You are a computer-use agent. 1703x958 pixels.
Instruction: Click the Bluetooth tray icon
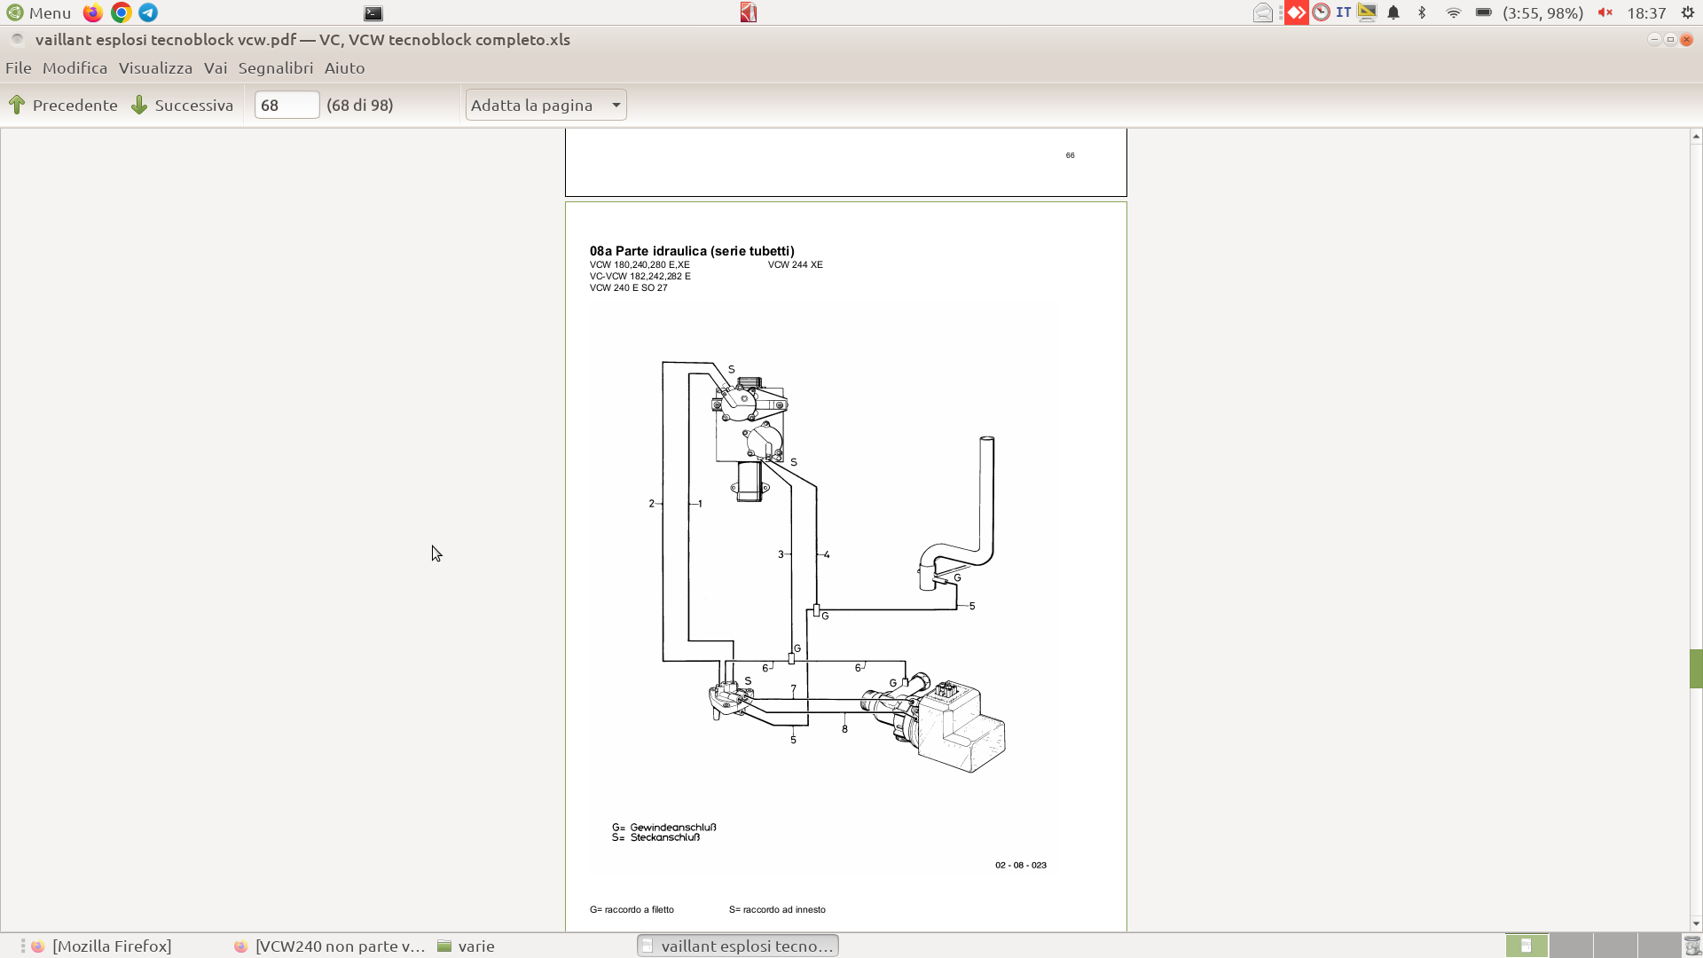[1422, 12]
